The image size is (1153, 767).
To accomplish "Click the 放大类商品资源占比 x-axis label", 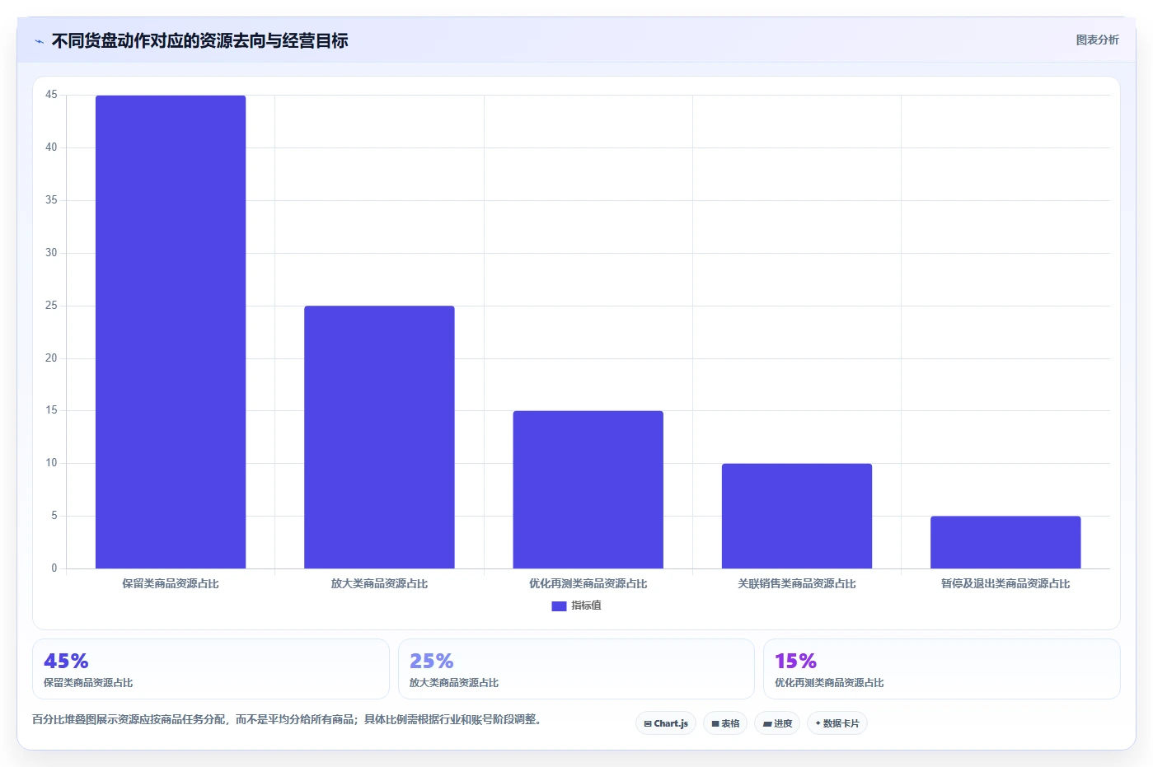I will [x=379, y=583].
